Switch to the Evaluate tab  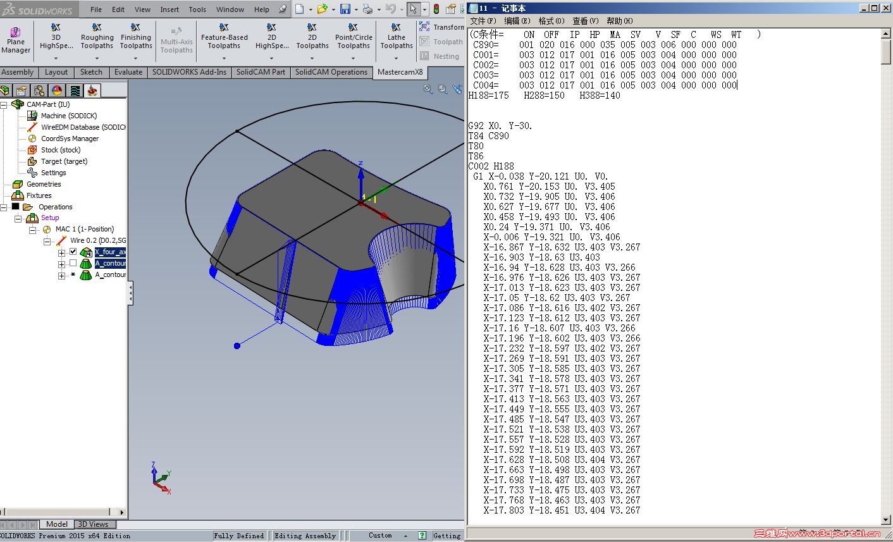tap(128, 72)
